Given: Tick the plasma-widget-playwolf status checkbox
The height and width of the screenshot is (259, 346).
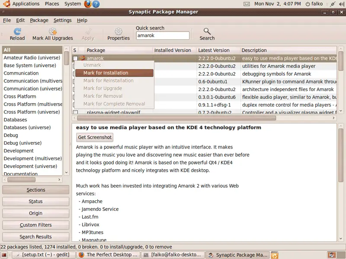Looking at the screenshot, I should click(x=75, y=112).
